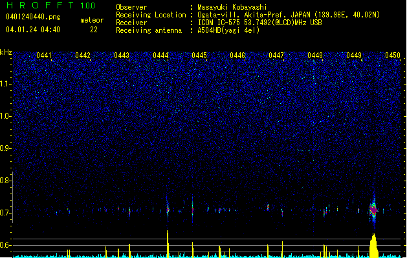
Task: Select the file name 0401240440.png
Action: click(33, 17)
